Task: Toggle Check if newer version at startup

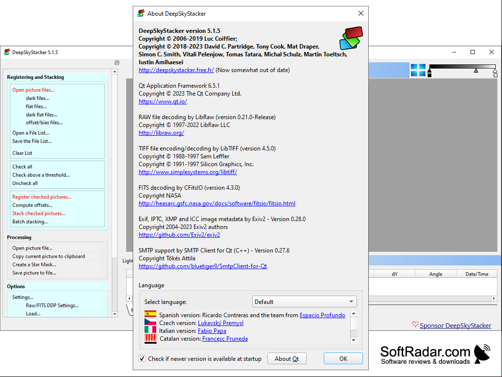Action: coord(142,358)
